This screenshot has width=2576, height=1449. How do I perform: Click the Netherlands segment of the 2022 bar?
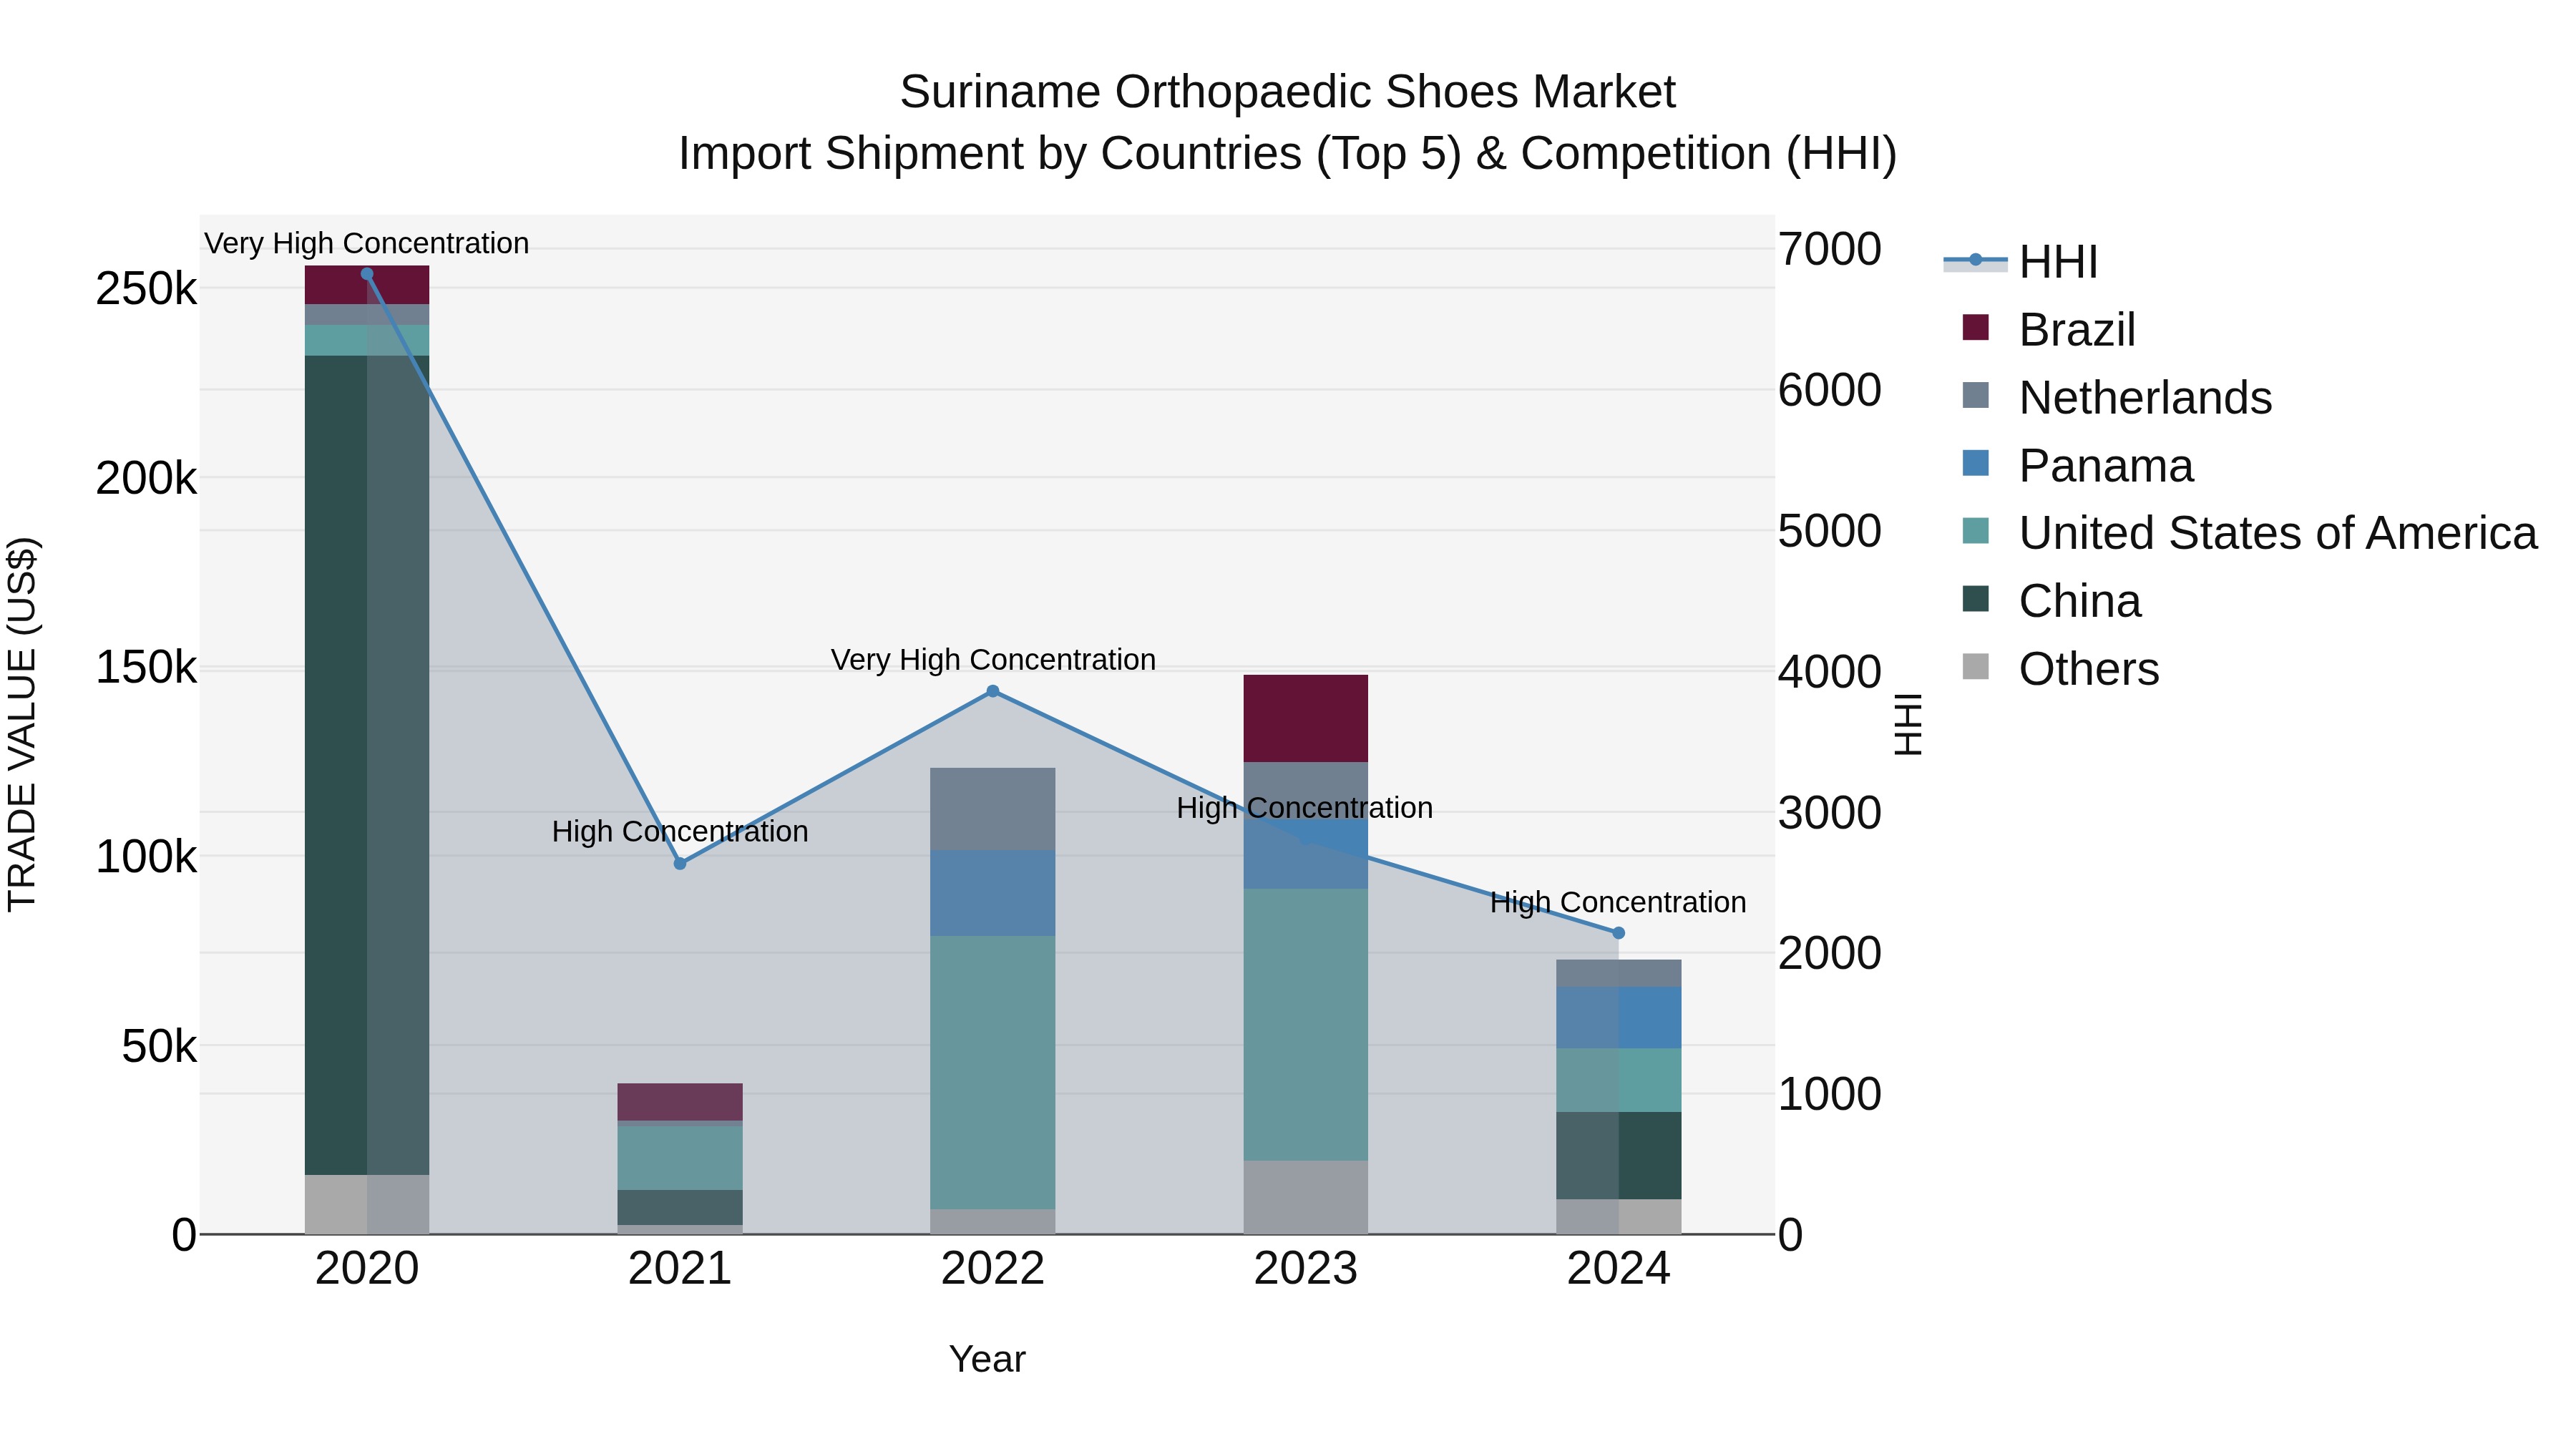pyautogui.click(x=993, y=810)
